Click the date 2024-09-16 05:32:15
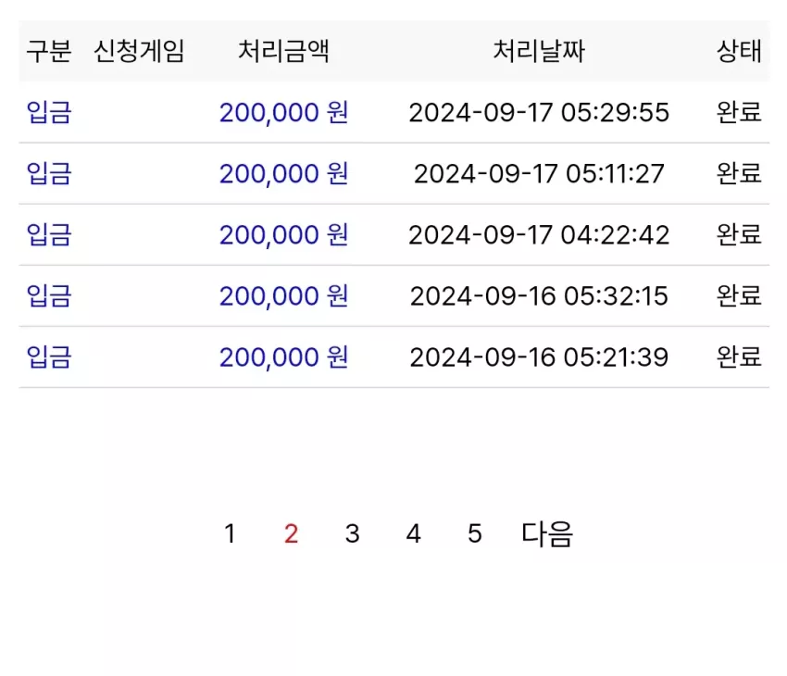The image size is (787, 676). 539,296
